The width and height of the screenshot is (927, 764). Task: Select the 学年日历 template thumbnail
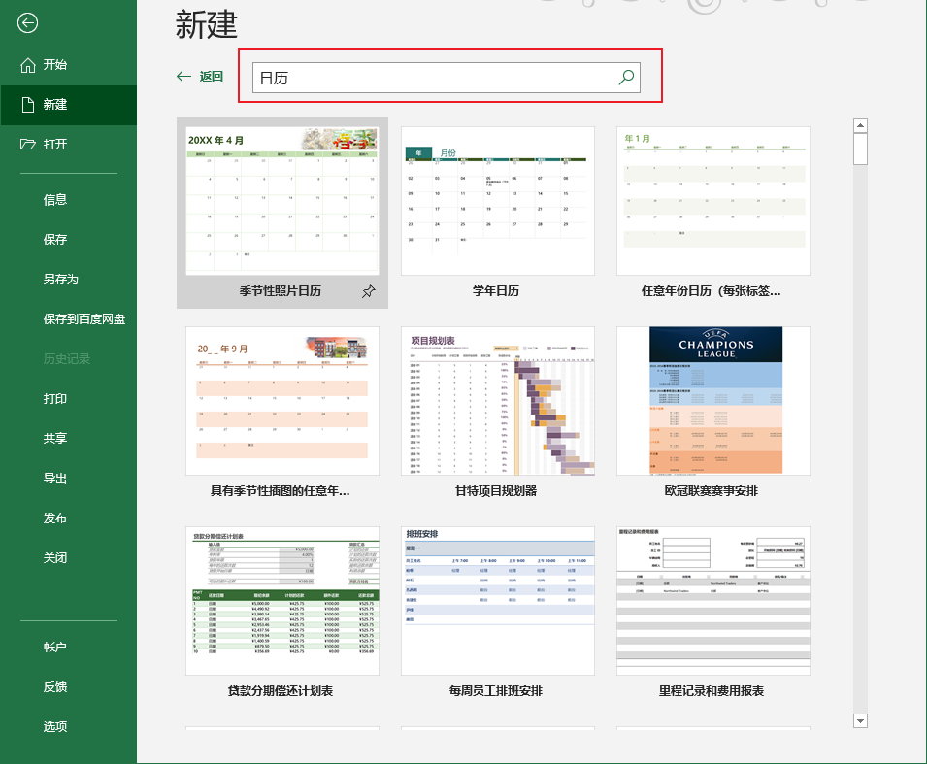497,201
